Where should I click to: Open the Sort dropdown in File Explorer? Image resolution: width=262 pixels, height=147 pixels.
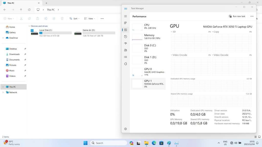coord(75,18)
